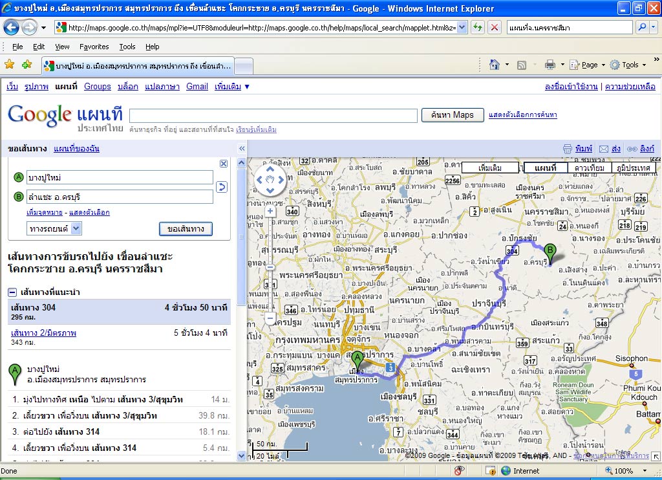Swap start and end points icon

[222, 187]
